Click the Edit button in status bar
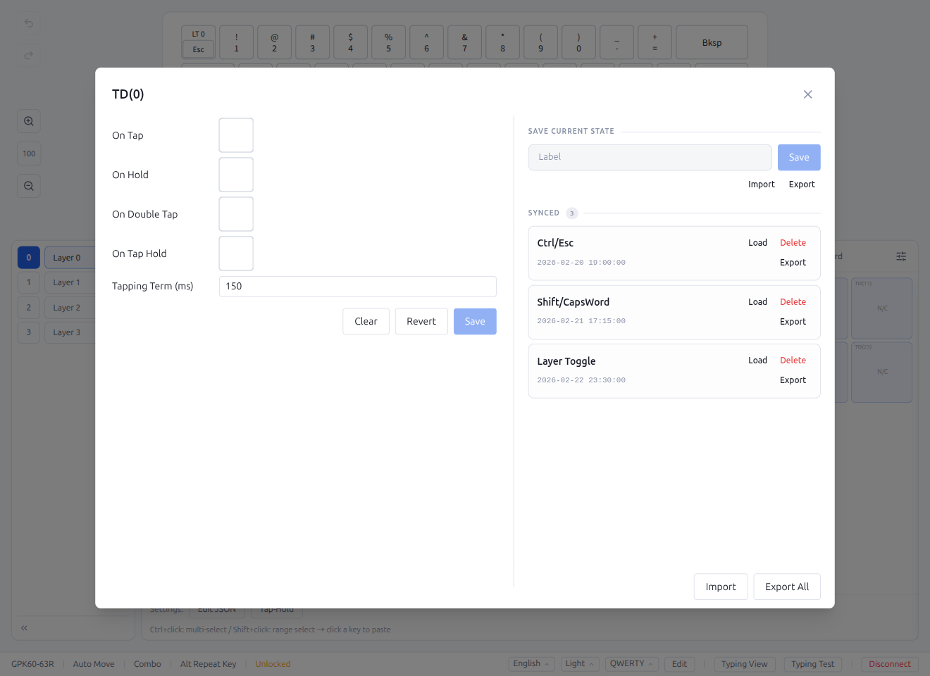The width and height of the screenshot is (930, 676). tap(679, 664)
